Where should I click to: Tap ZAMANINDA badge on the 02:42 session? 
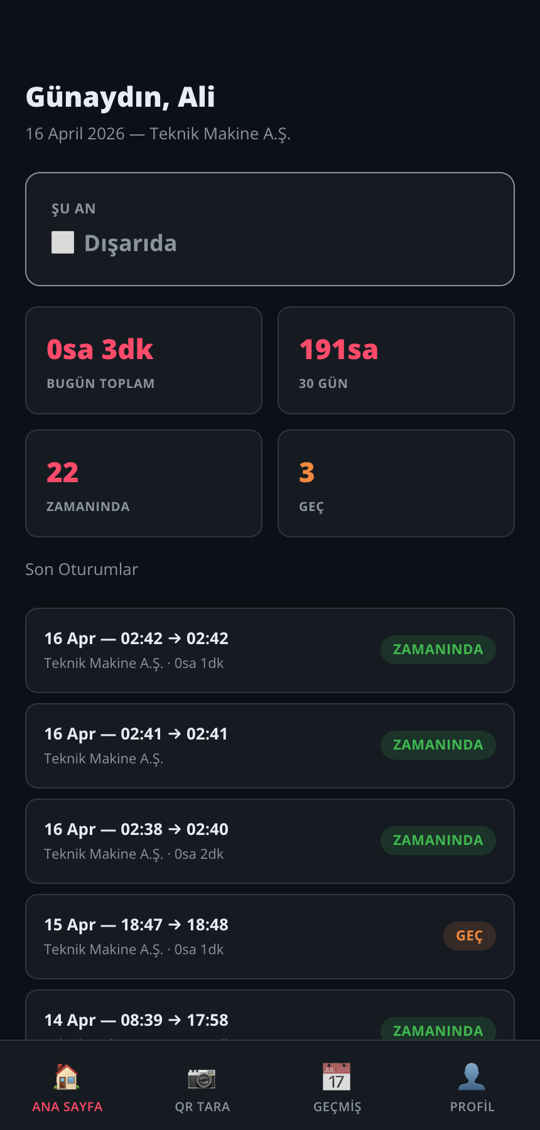click(438, 650)
